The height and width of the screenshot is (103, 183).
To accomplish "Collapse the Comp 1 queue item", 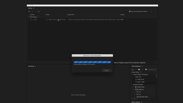I will coord(29,17).
